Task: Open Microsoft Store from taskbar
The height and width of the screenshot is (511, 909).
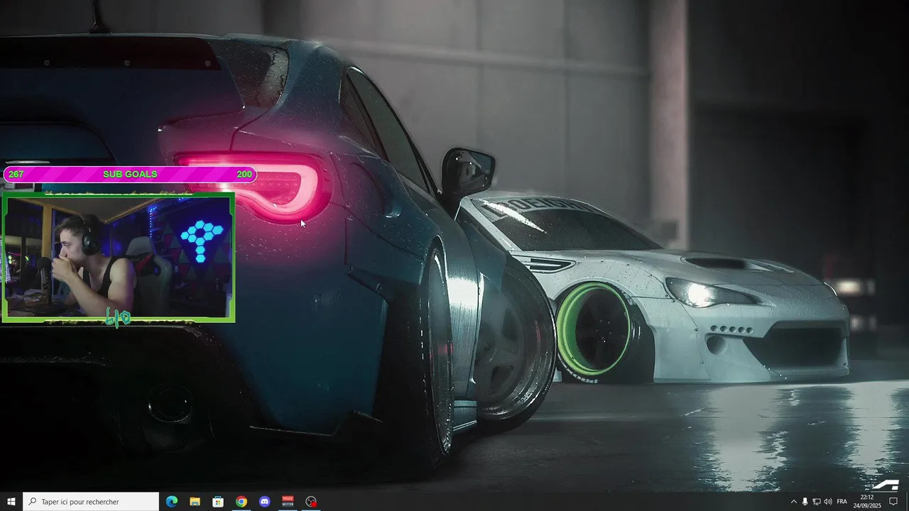Action: [x=218, y=502]
